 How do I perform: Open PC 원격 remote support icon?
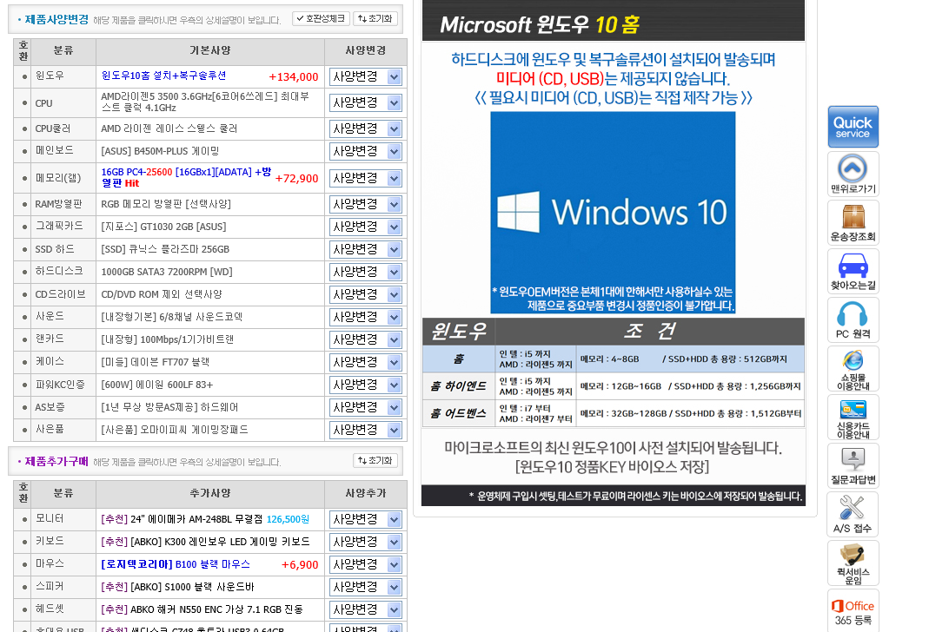point(853,320)
